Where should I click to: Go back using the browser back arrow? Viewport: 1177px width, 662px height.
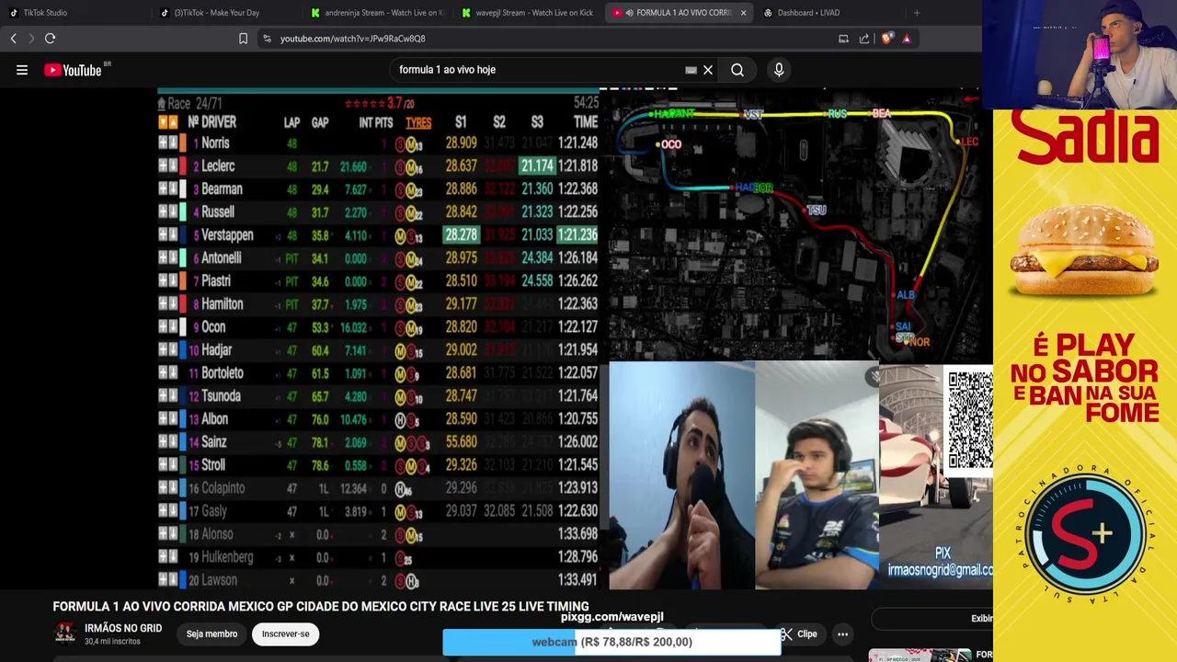(13, 39)
